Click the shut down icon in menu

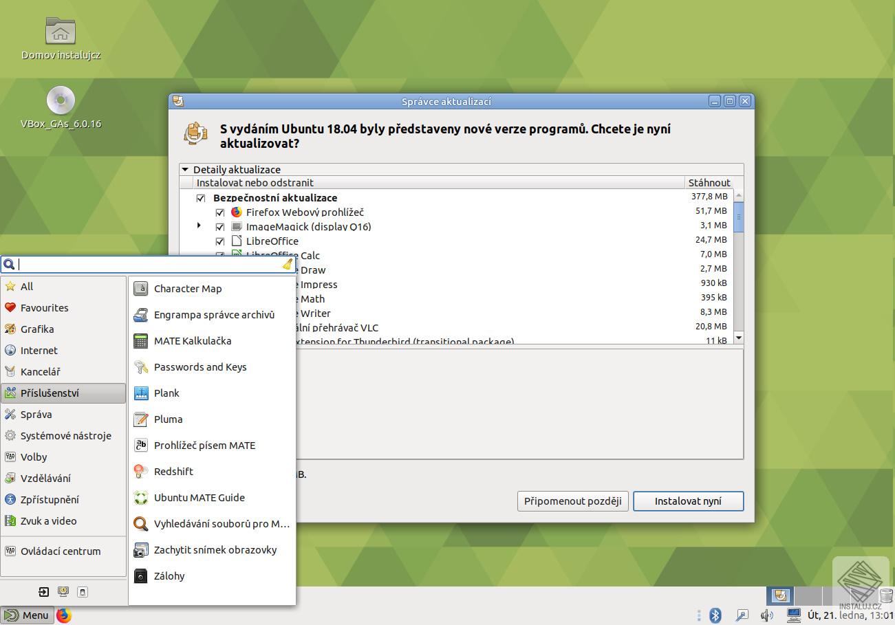(83, 591)
